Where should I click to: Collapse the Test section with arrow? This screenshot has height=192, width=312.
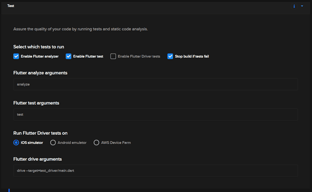(x=302, y=6)
